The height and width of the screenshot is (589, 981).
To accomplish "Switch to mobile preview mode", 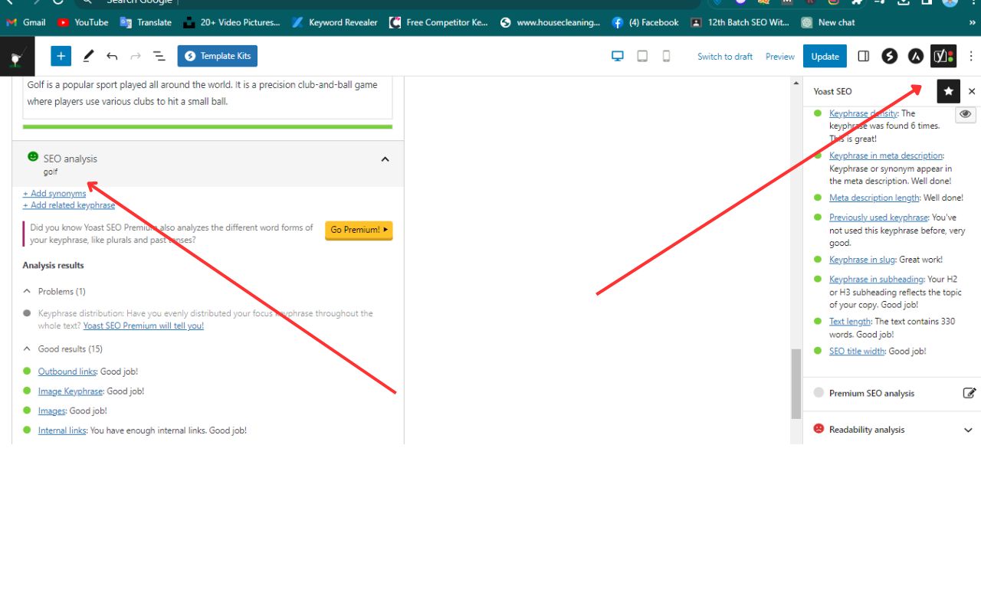I will pos(666,56).
